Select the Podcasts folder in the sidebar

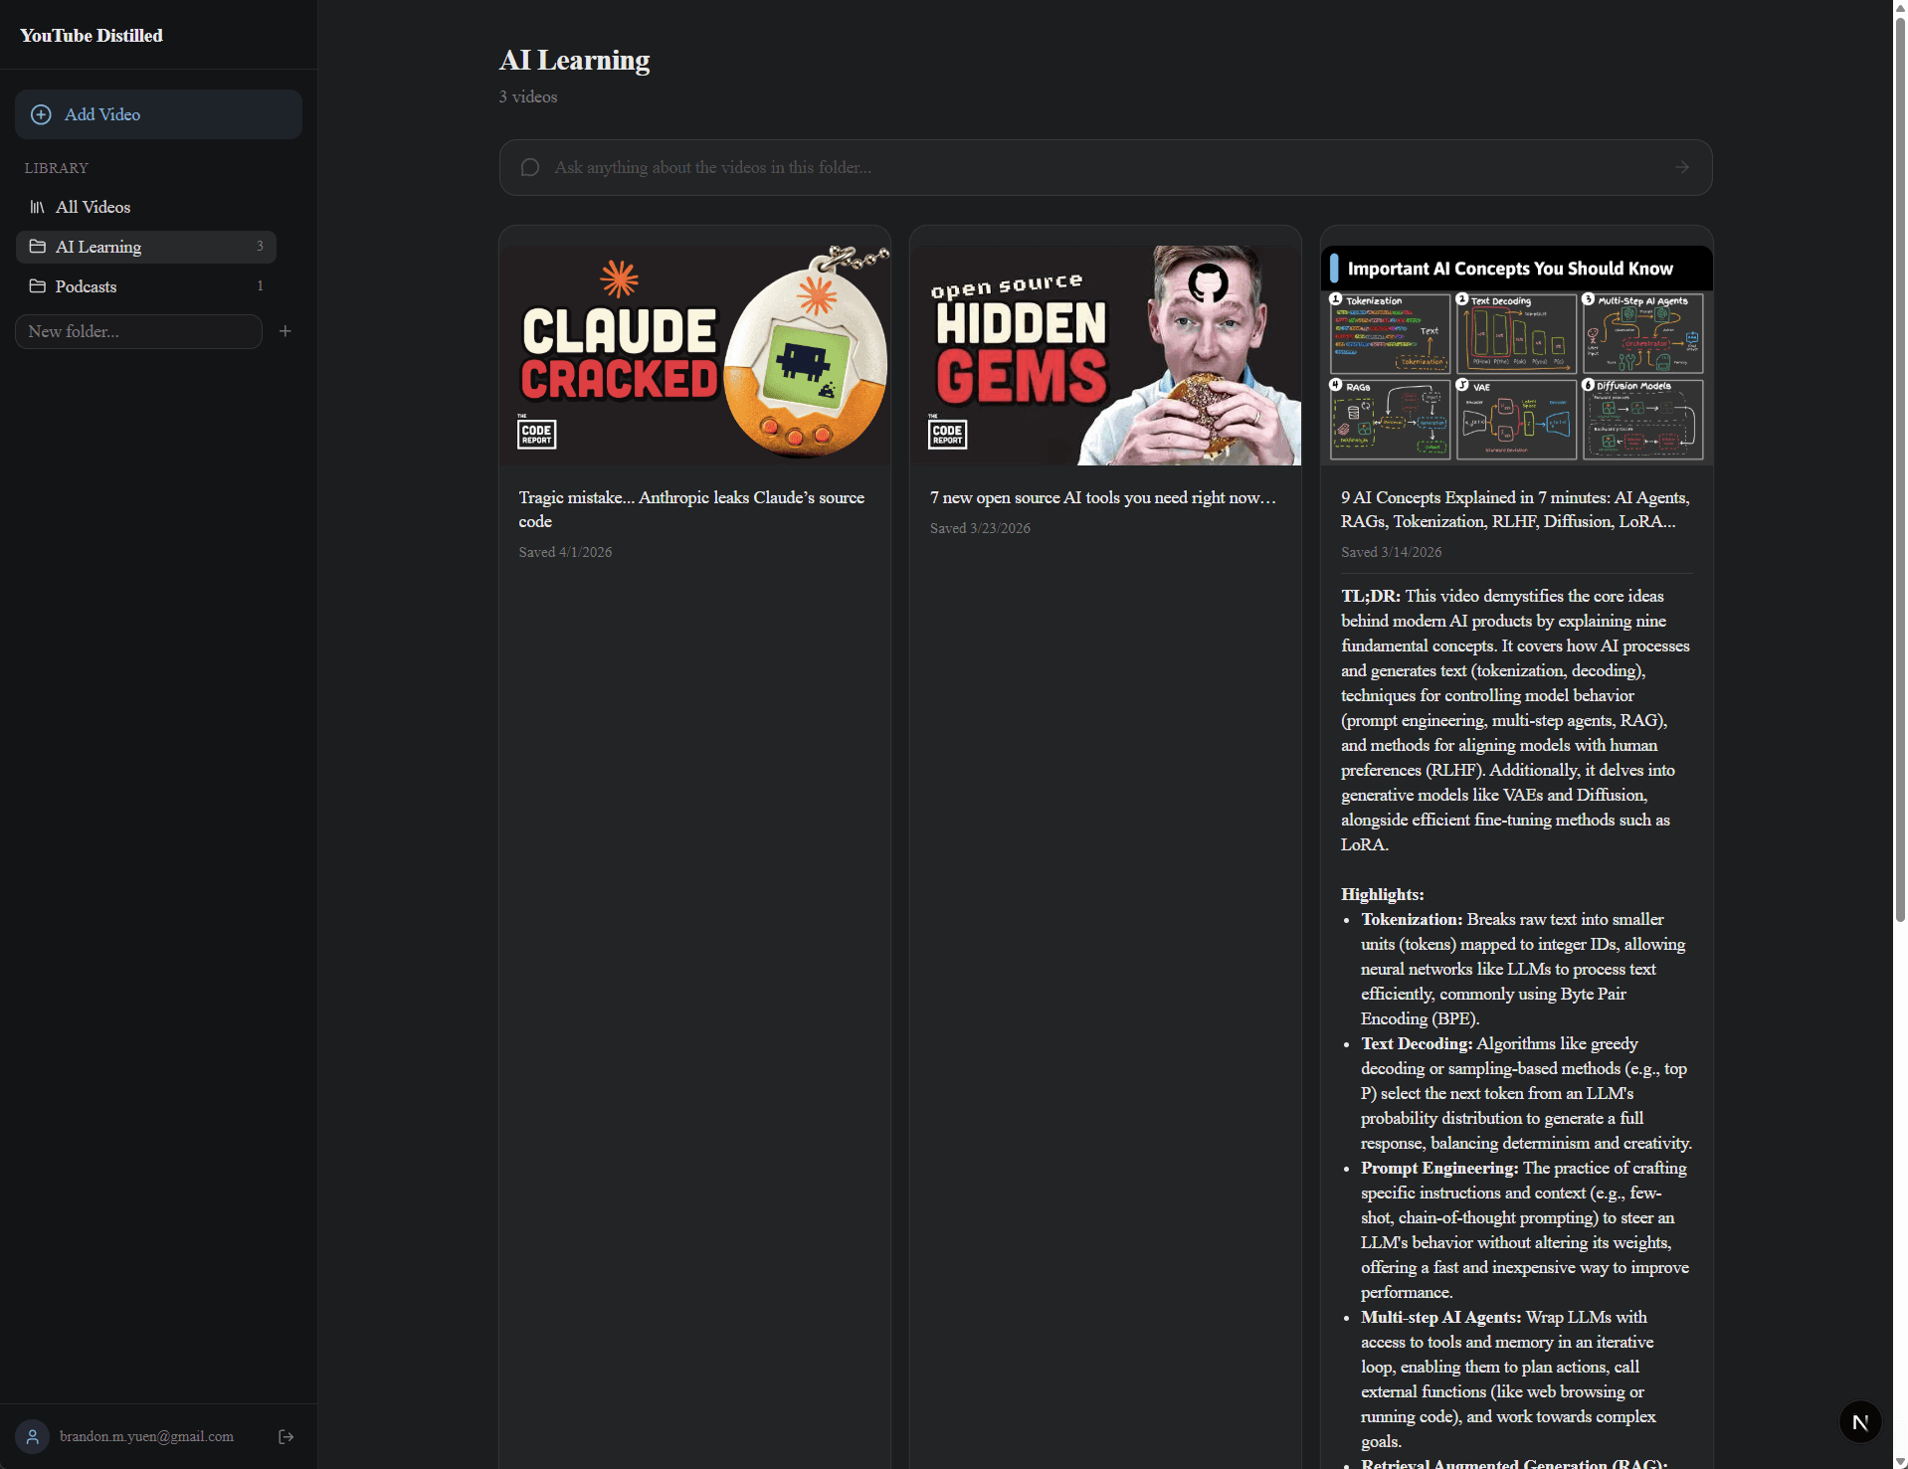[x=86, y=286]
